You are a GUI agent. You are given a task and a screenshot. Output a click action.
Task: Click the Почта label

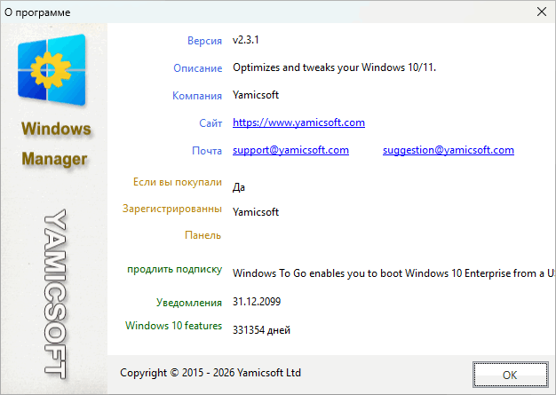point(207,151)
